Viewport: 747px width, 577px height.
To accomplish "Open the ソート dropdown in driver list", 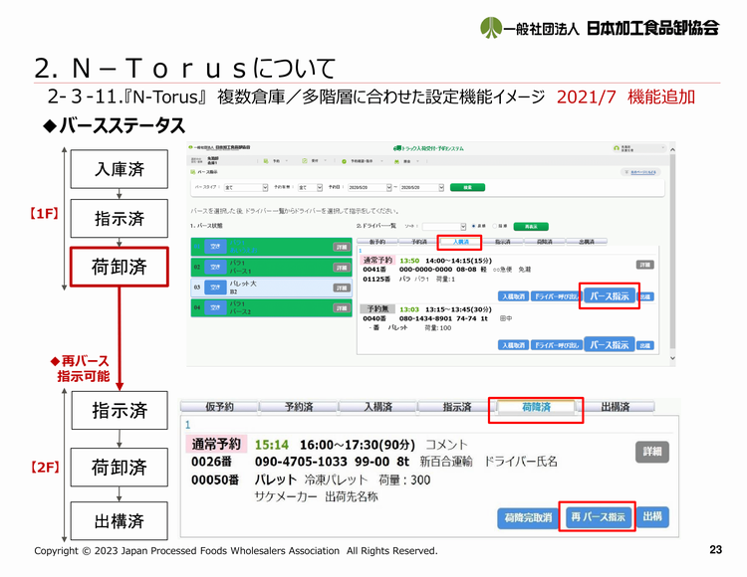I will (444, 227).
